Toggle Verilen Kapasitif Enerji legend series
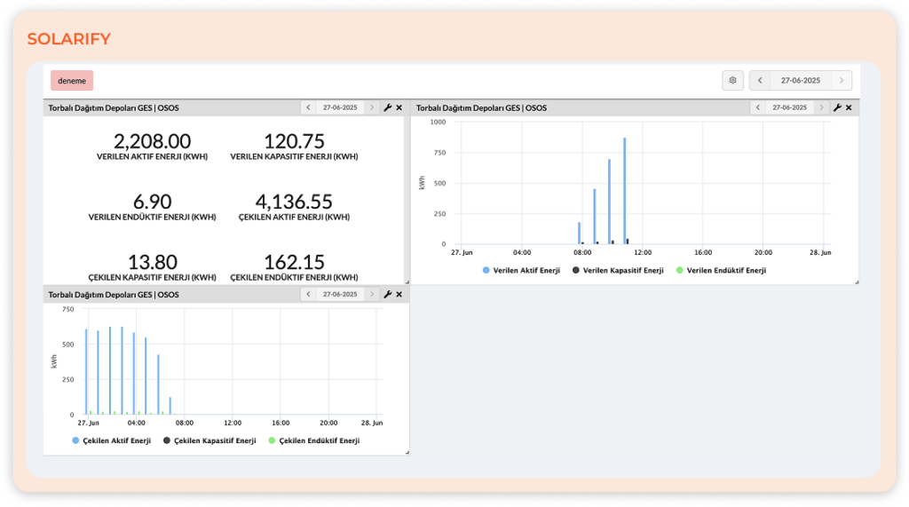The width and height of the screenshot is (909, 507). [618, 270]
